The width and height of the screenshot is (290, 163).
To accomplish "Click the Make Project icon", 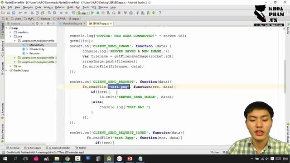I will (73, 13).
